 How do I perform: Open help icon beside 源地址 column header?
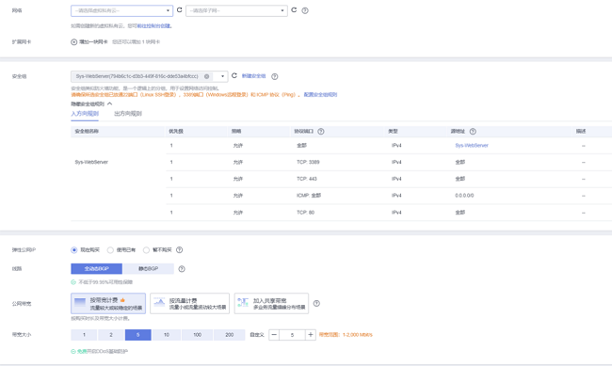pos(473,132)
